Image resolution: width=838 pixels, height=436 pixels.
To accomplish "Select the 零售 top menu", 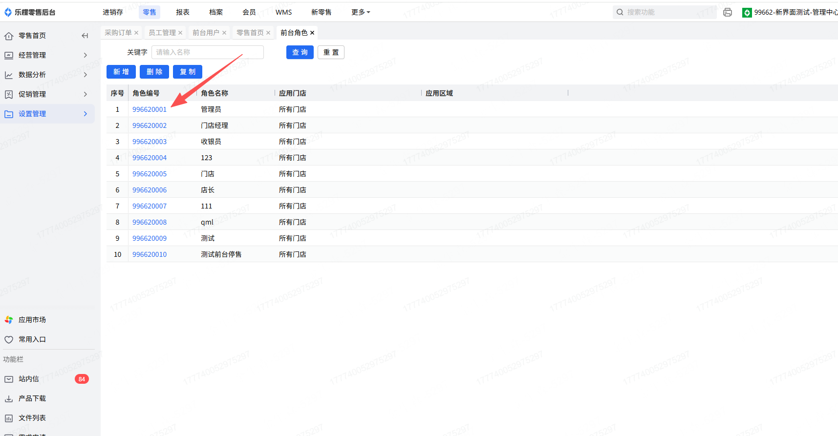I will [150, 12].
